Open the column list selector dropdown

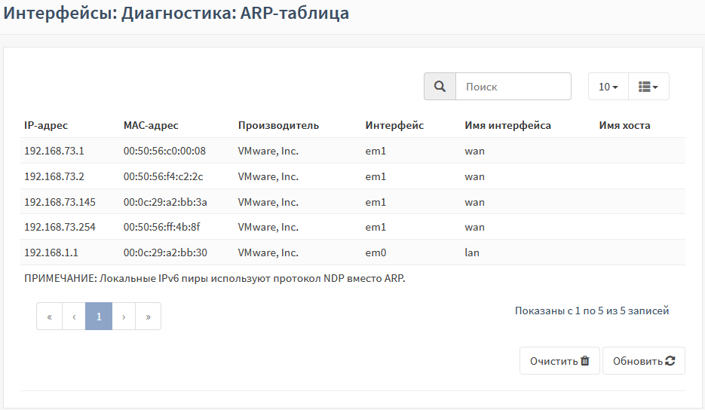click(648, 87)
